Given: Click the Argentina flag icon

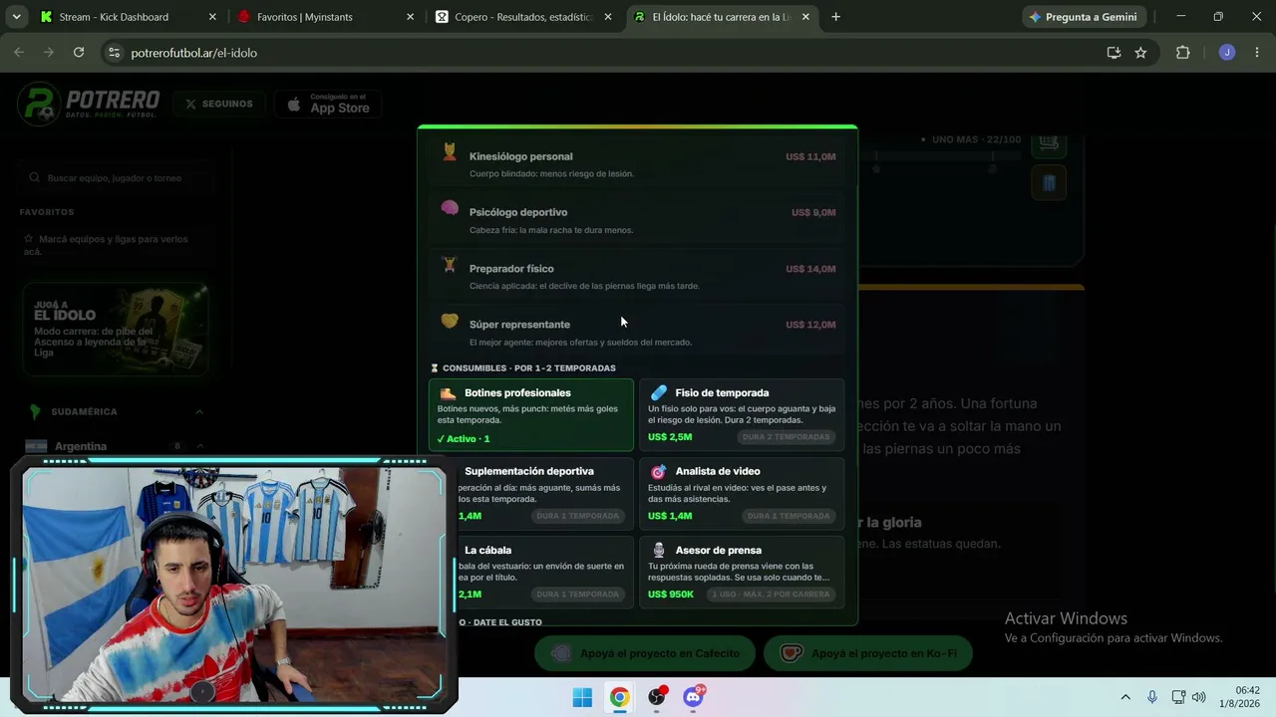Looking at the screenshot, I should [x=37, y=446].
